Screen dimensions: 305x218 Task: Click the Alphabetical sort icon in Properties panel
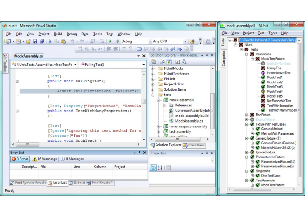click(x=160, y=168)
